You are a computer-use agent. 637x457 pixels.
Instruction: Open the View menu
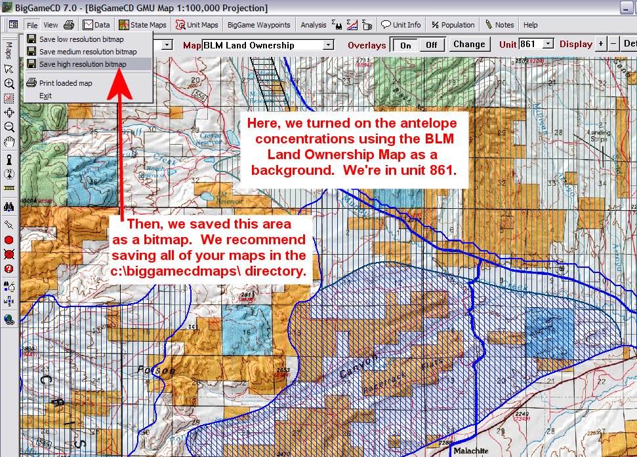coord(51,25)
